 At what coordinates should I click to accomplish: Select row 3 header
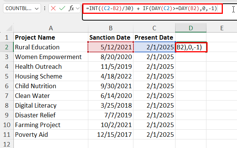[x=7, y=57]
